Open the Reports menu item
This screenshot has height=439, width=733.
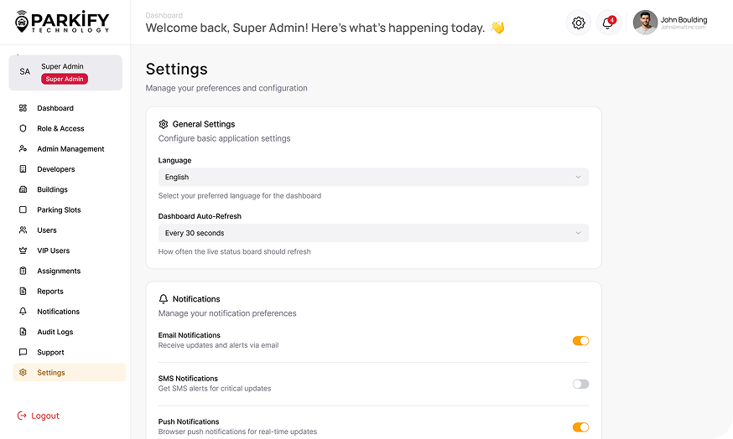[x=50, y=292]
